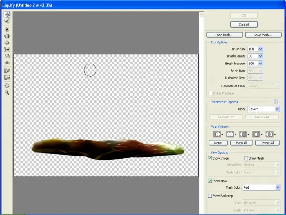The image size is (286, 215).
Task: Click the Brush Pressure value field
Action: (253, 64)
